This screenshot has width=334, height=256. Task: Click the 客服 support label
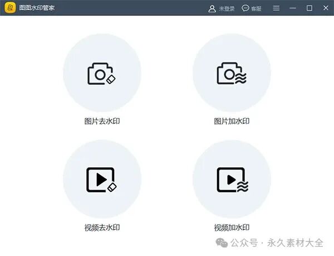[x=256, y=8]
